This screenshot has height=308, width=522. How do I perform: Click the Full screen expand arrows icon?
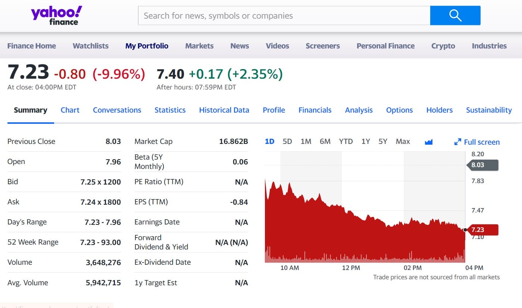458,142
